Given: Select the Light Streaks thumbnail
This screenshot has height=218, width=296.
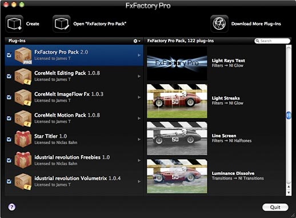Looking at the screenshot, I should [177, 101].
